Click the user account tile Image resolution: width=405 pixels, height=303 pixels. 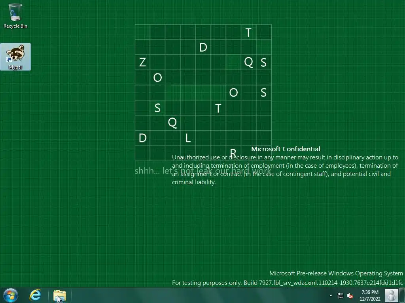click(392, 295)
